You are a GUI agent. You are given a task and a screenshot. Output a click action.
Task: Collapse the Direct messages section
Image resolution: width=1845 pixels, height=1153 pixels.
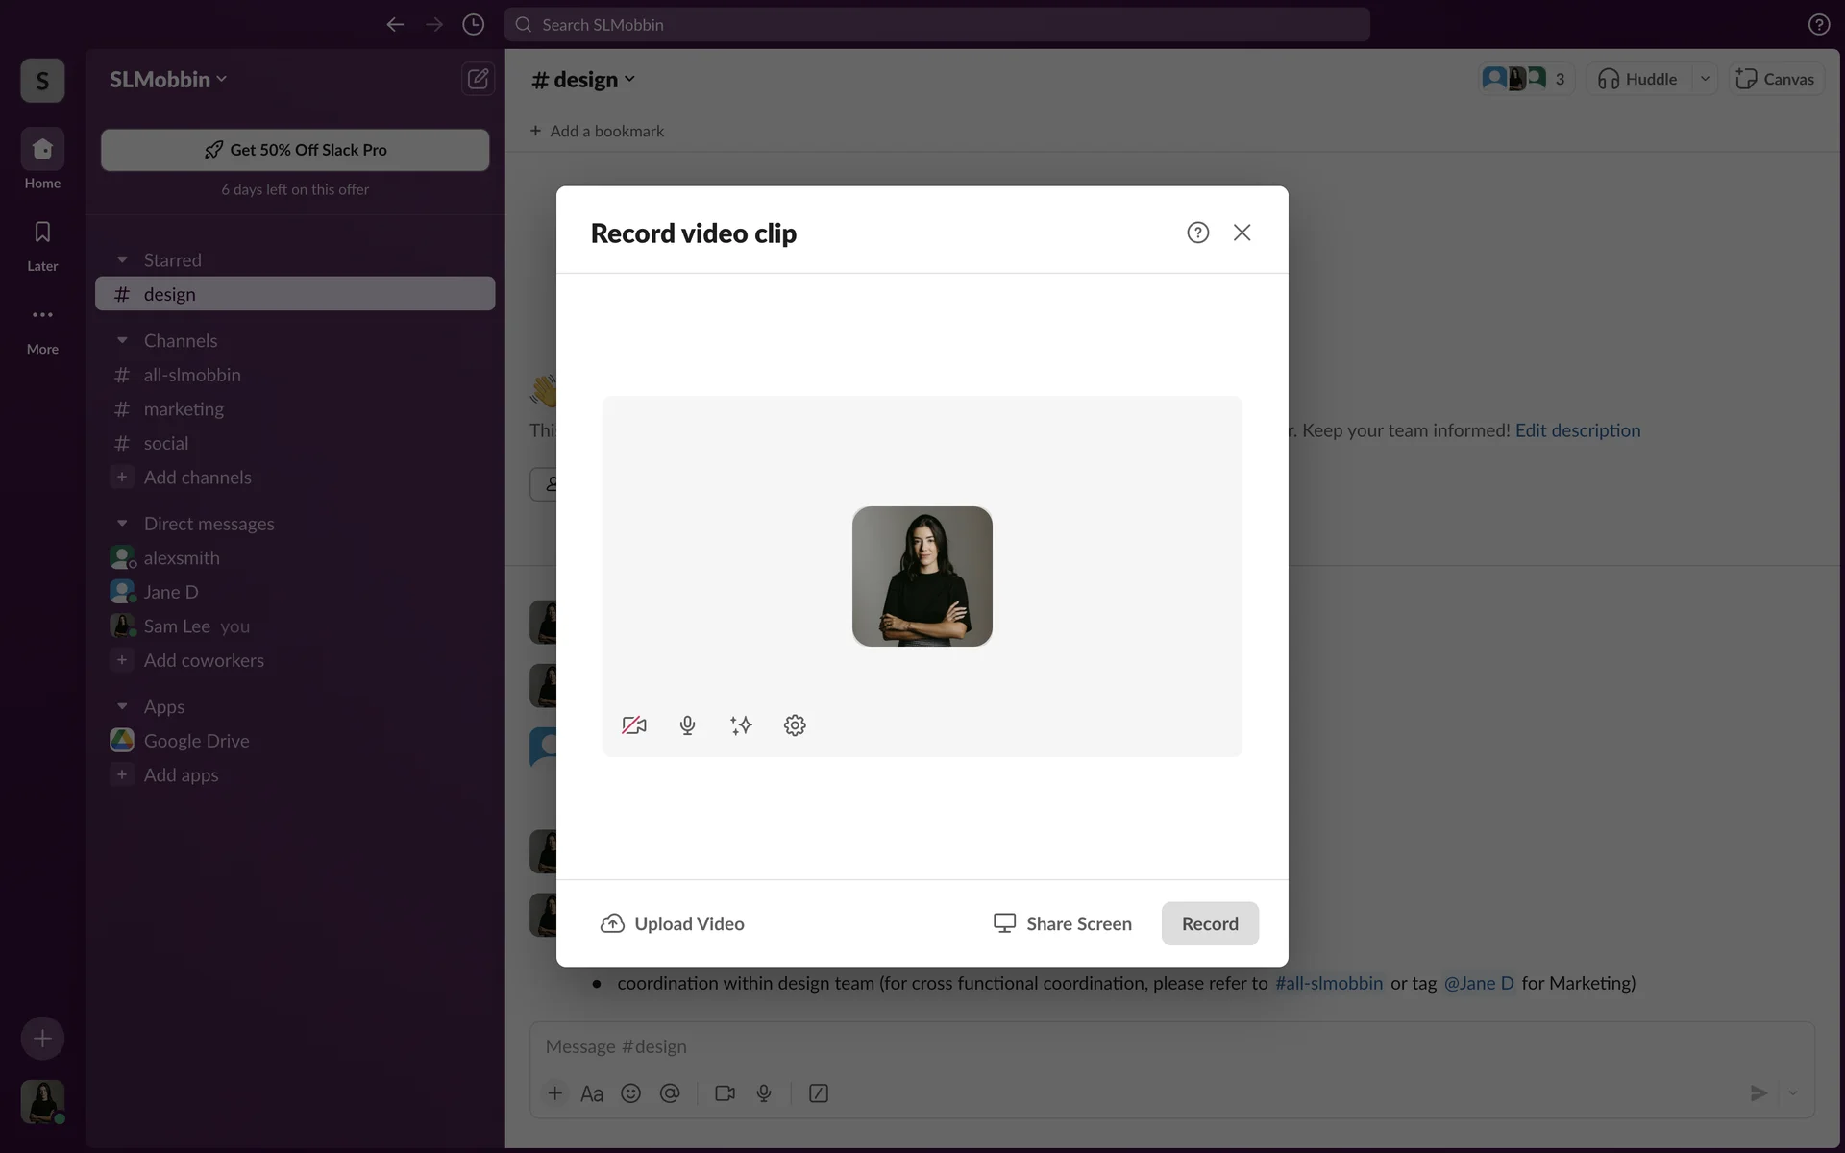click(x=122, y=524)
